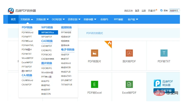Click the globe language icon in header
The image size is (181, 102).
(161, 10)
